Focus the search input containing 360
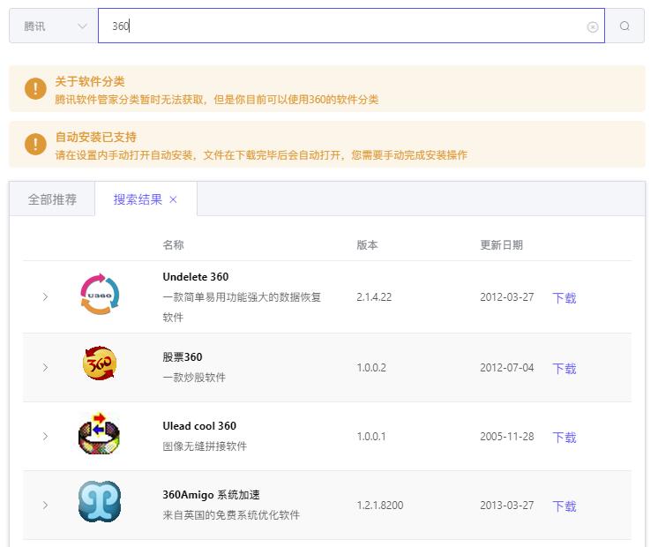This screenshot has width=658, height=547. (x=351, y=26)
